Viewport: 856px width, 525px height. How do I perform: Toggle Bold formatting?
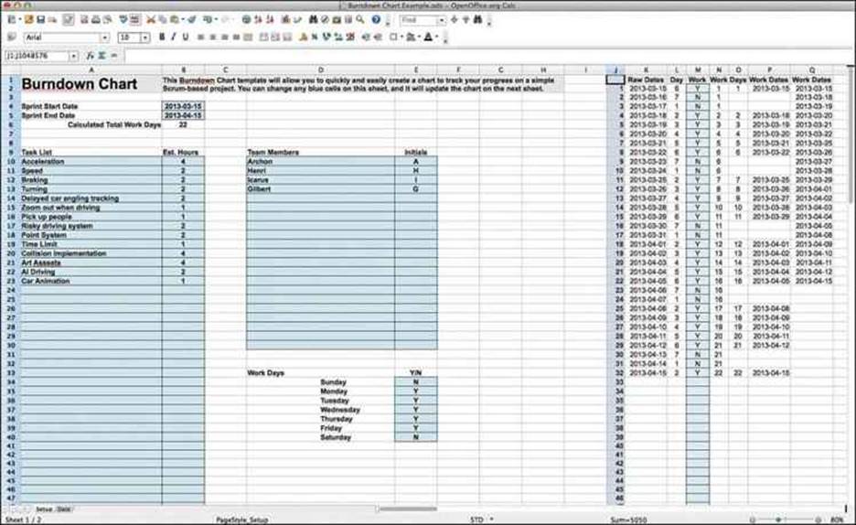162,37
